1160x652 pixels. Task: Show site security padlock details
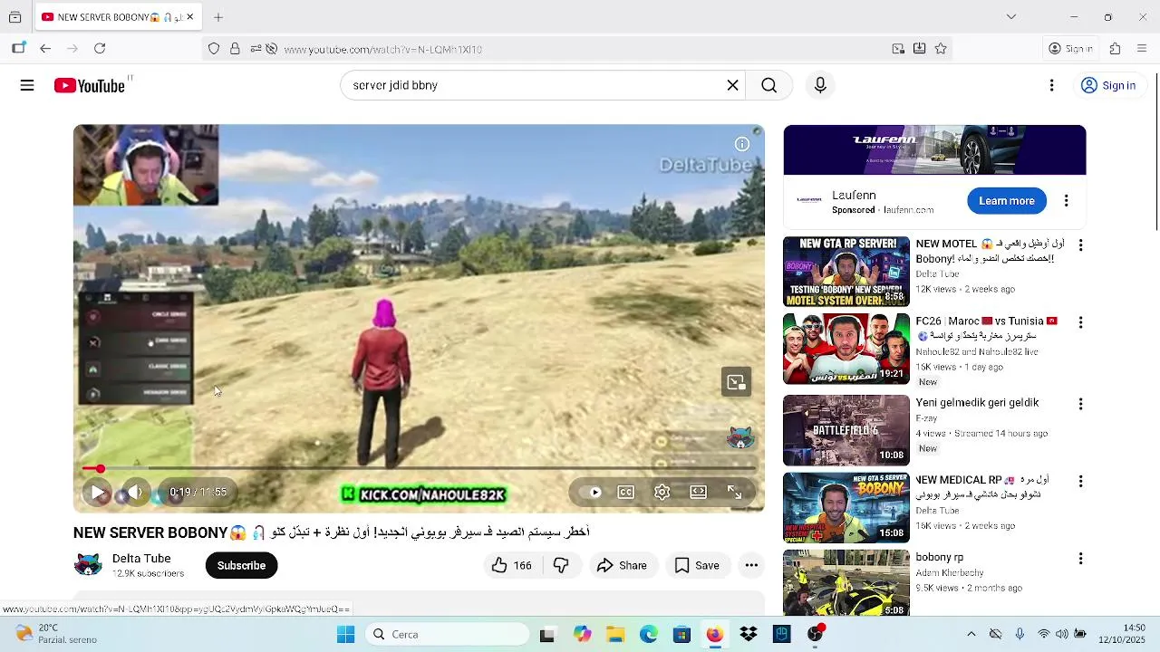[x=235, y=49]
